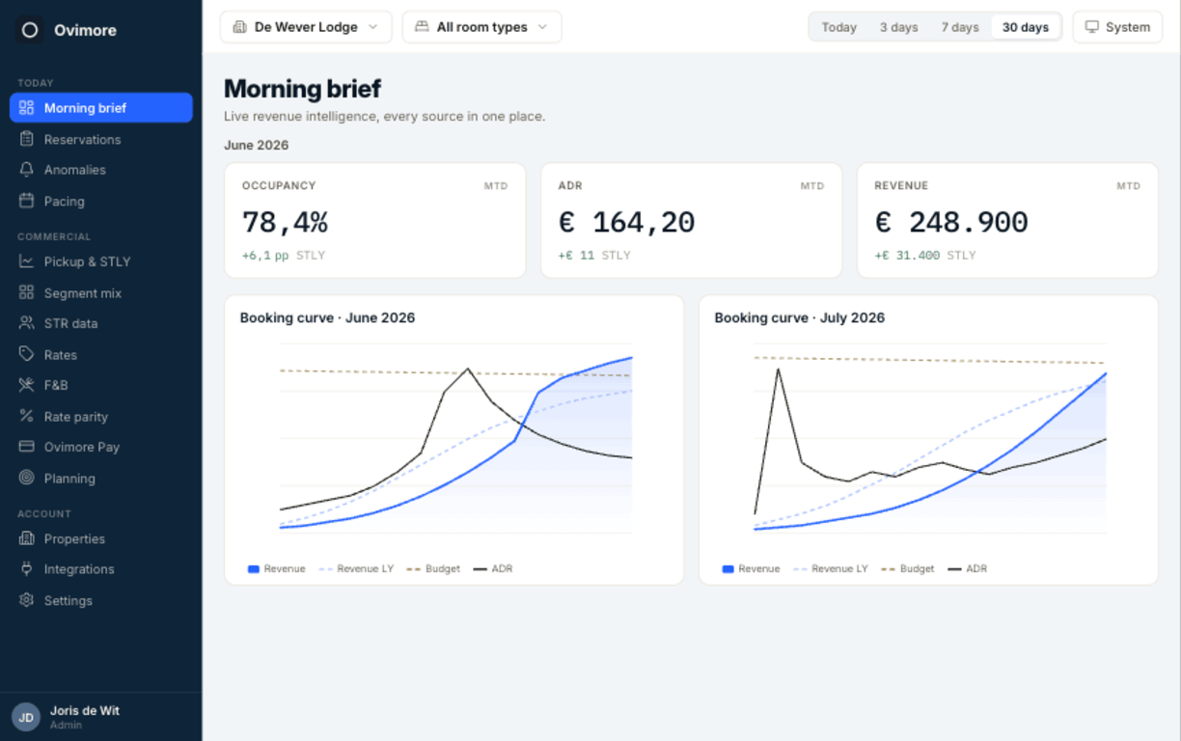The image size is (1181, 741).
Task: Open Integrations under Account
Action: click(101, 569)
